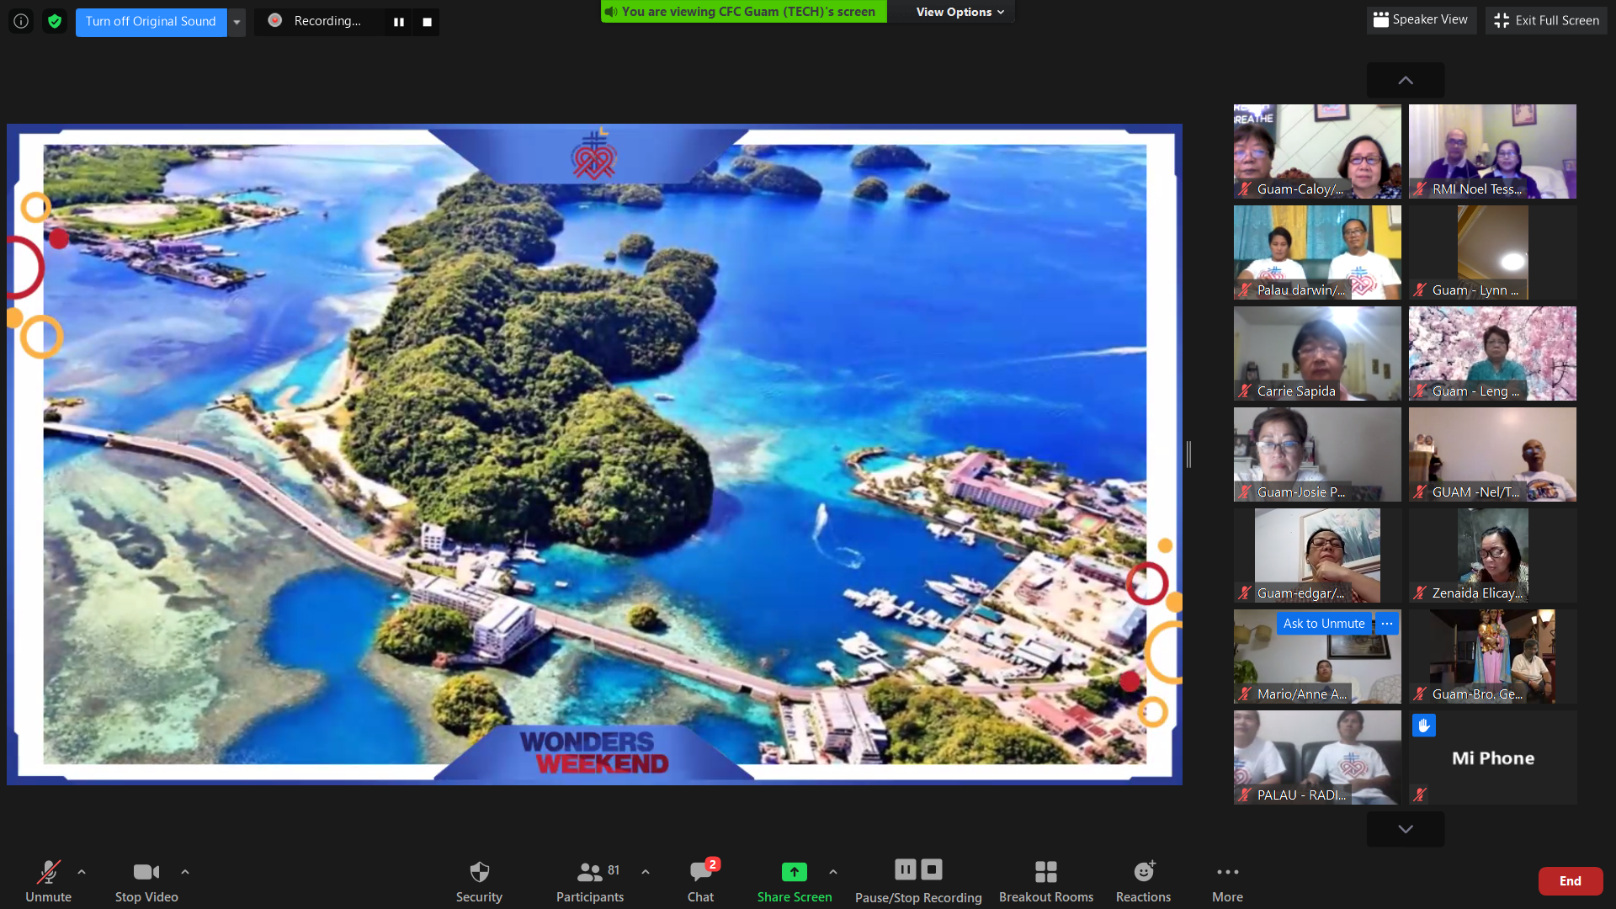Click the muted mic icon on Zenaida Elicay

(1420, 593)
